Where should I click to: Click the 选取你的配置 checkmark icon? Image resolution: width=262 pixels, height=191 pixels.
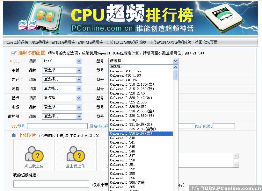tap(13, 53)
